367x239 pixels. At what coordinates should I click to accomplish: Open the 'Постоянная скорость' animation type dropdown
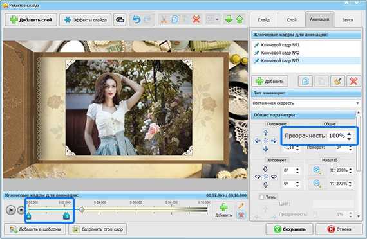306,103
